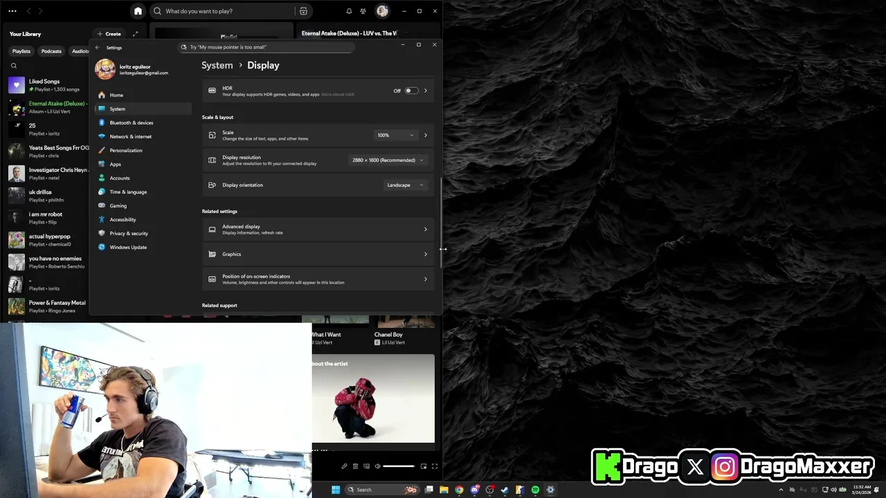886x498 pixels.
Task: Open Windows Update settings
Action: (x=143, y=247)
